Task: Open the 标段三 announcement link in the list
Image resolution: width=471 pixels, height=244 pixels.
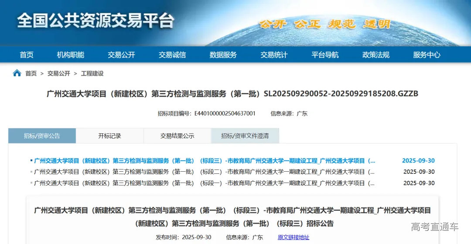Action: tap(205, 161)
